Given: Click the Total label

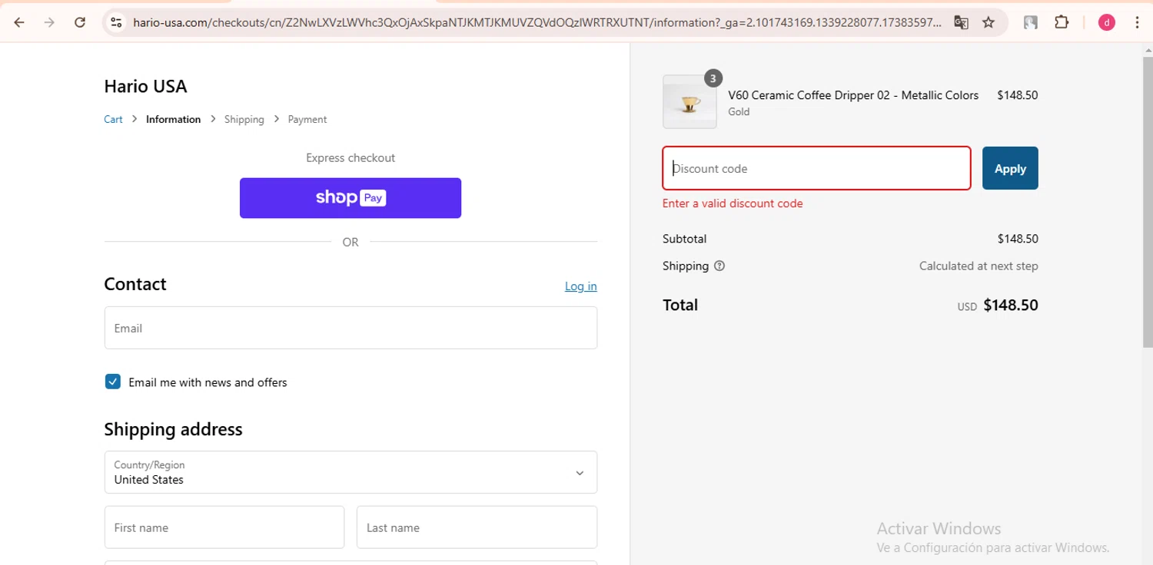Looking at the screenshot, I should click(680, 305).
